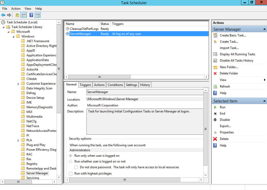Select the .NET Framework folder
The width and height of the screenshot is (267, 190).
pos(38,41)
